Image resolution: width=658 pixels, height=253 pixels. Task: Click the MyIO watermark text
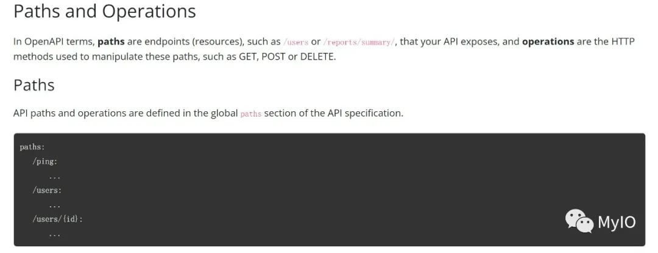click(x=617, y=222)
